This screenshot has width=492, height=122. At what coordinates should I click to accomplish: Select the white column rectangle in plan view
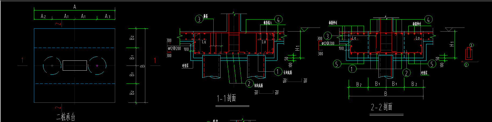[75, 66]
